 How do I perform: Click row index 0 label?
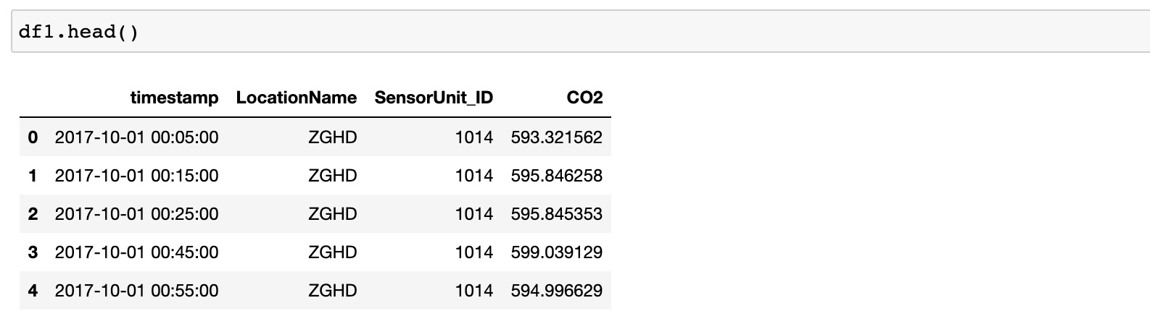[33, 137]
